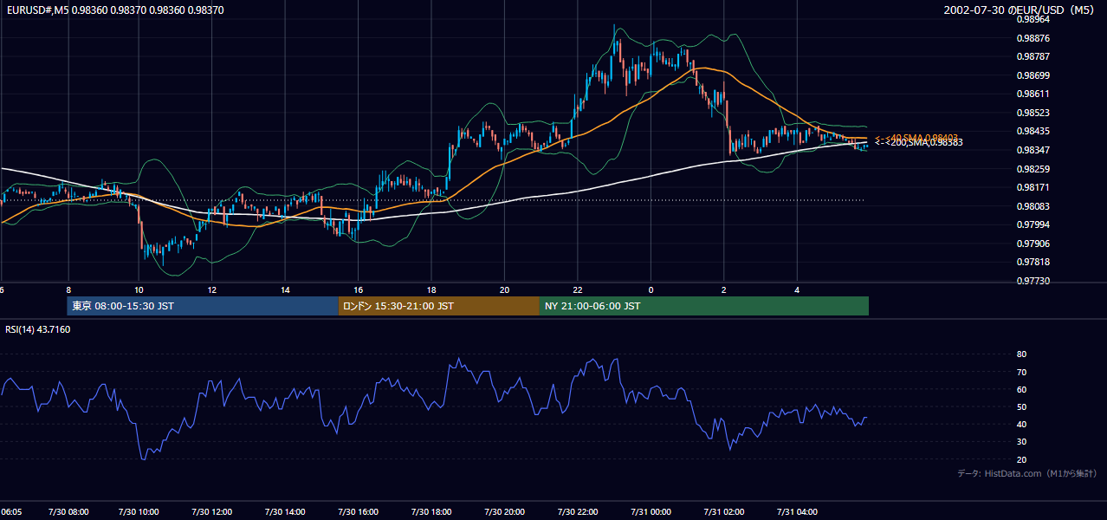Click hour tick 0 under price chart
This screenshot has width=1107, height=520.
click(x=651, y=289)
